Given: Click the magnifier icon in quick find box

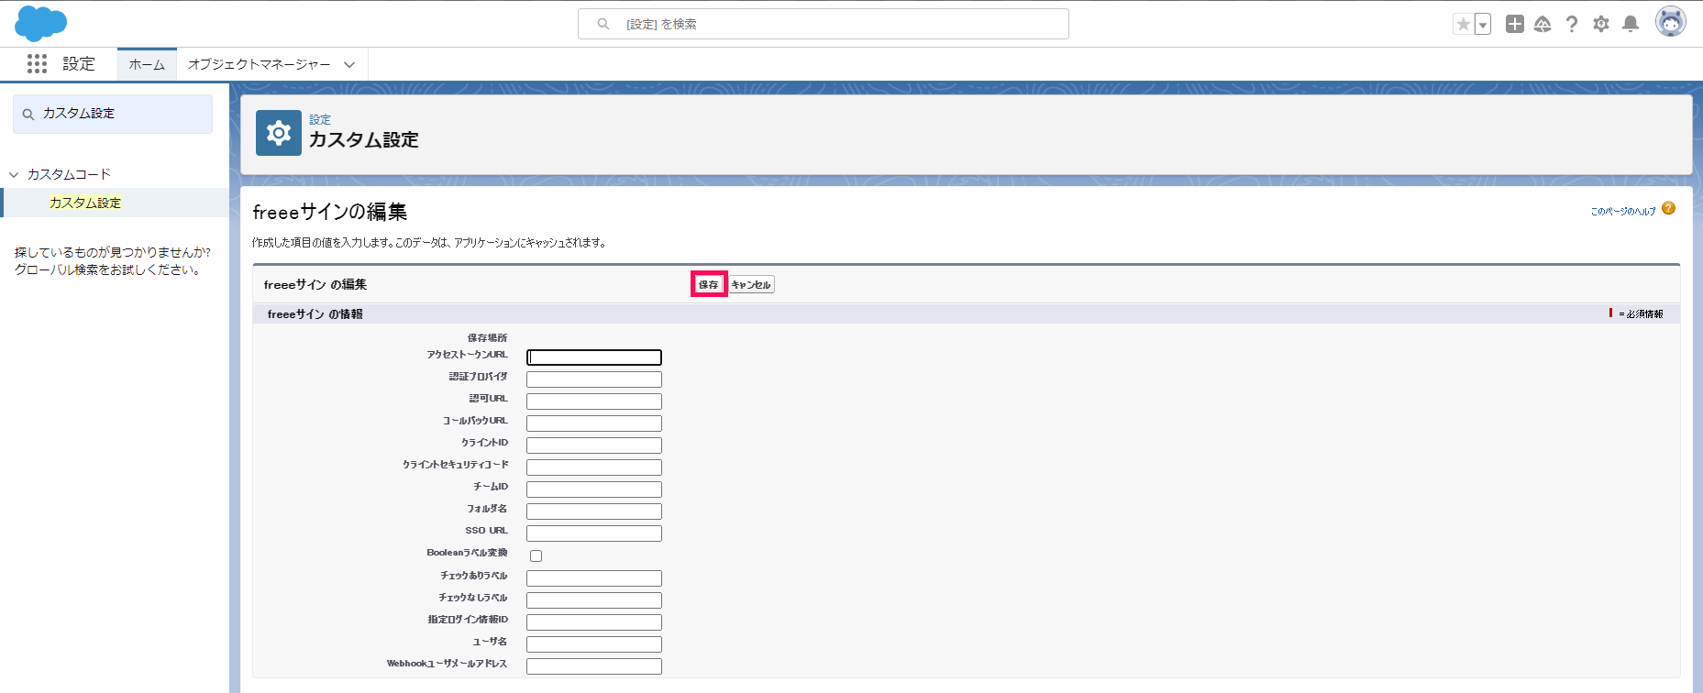Looking at the screenshot, I should click(x=28, y=115).
